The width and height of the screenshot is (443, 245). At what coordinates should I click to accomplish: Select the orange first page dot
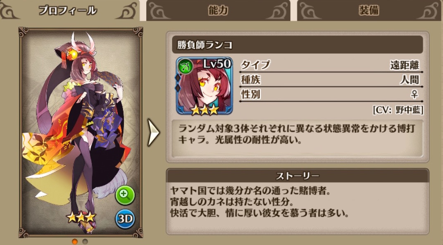[x=75, y=241]
